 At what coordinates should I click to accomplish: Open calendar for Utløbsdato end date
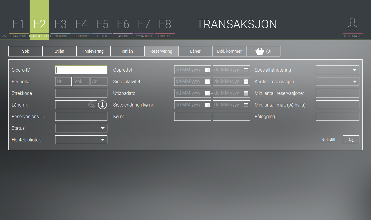(246, 93)
